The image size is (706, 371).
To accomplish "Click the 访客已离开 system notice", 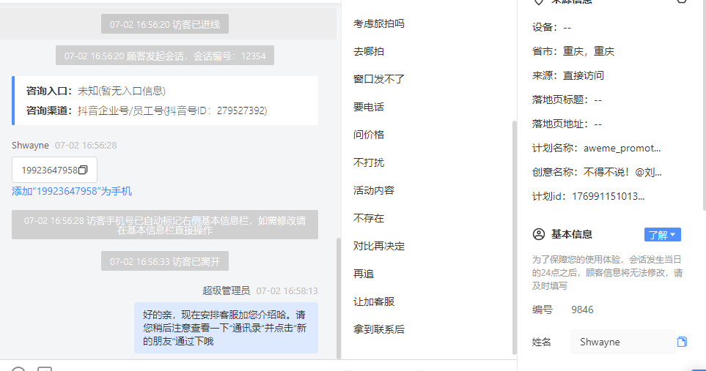I will [165, 261].
